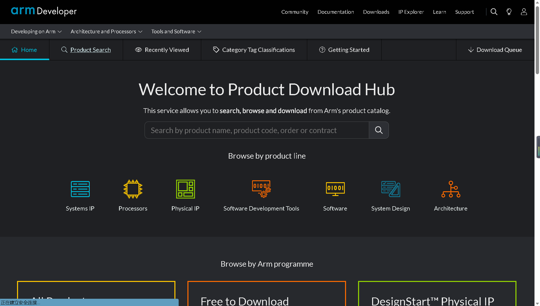This screenshot has height=306, width=540.
Task: Click the Systems IP product line icon
Action: [80, 189]
